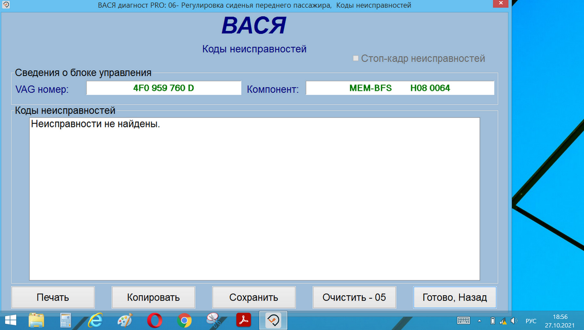Image resolution: width=584 pixels, height=330 pixels.
Task: Open File Explorer from the taskbar
Action: pyautogui.click(x=36, y=321)
